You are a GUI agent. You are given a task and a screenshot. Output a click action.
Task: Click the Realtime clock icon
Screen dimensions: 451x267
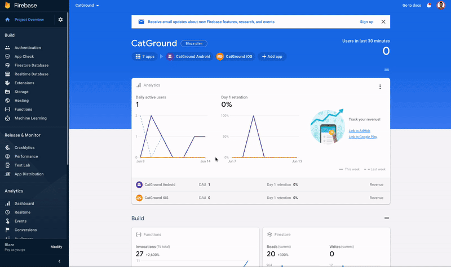coord(7,212)
